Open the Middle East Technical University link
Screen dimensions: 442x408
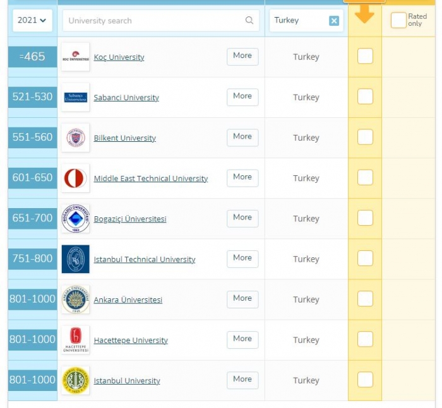151,178
